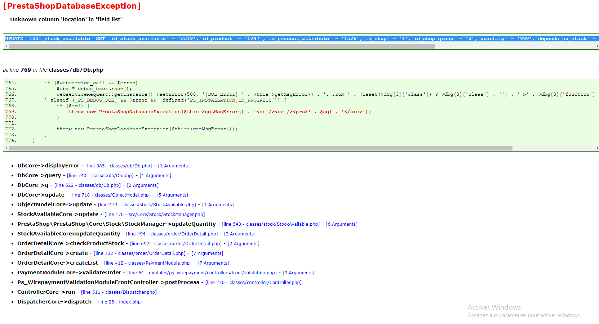Click the OrderDetailCore->checkProductStock method name
The width and height of the screenshot is (599, 324).
pos(71,243)
